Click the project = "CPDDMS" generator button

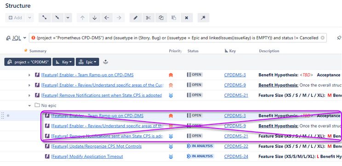(x=28, y=62)
